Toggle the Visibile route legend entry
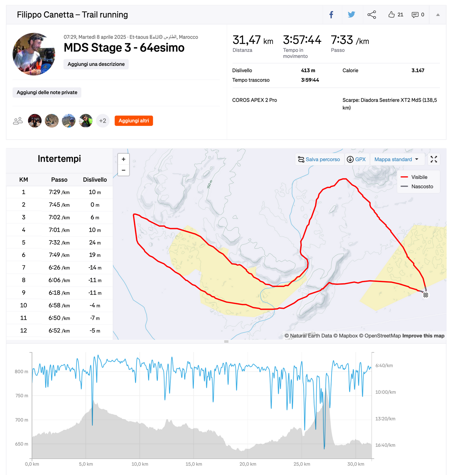 [x=414, y=177]
